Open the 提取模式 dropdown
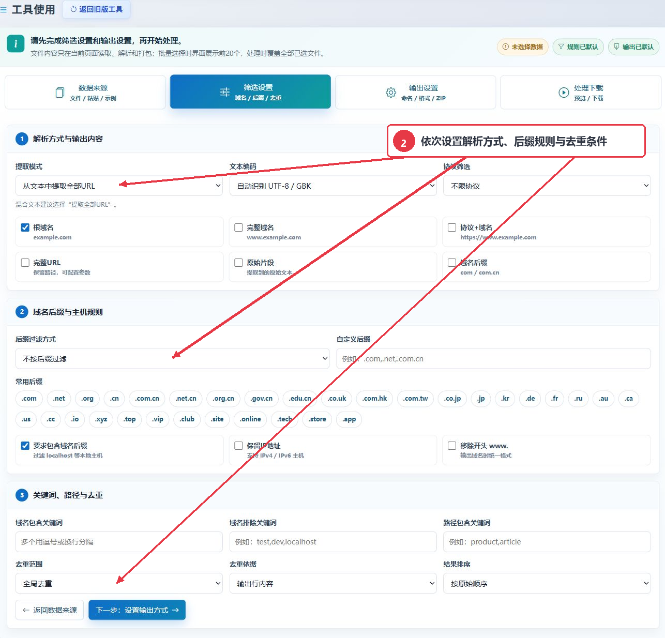This screenshot has width=665, height=638. (119, 186)
